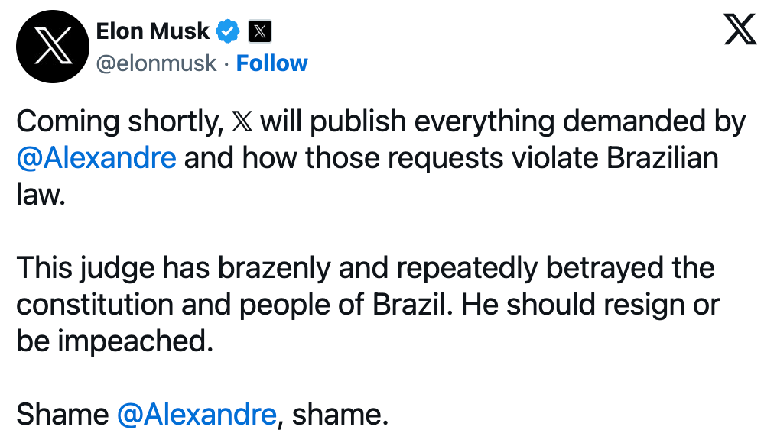This screenshot has width=777, height=446.
Task: Open the X logo in top-right corner
Action: pyautogui.click(x=740, y=29)
